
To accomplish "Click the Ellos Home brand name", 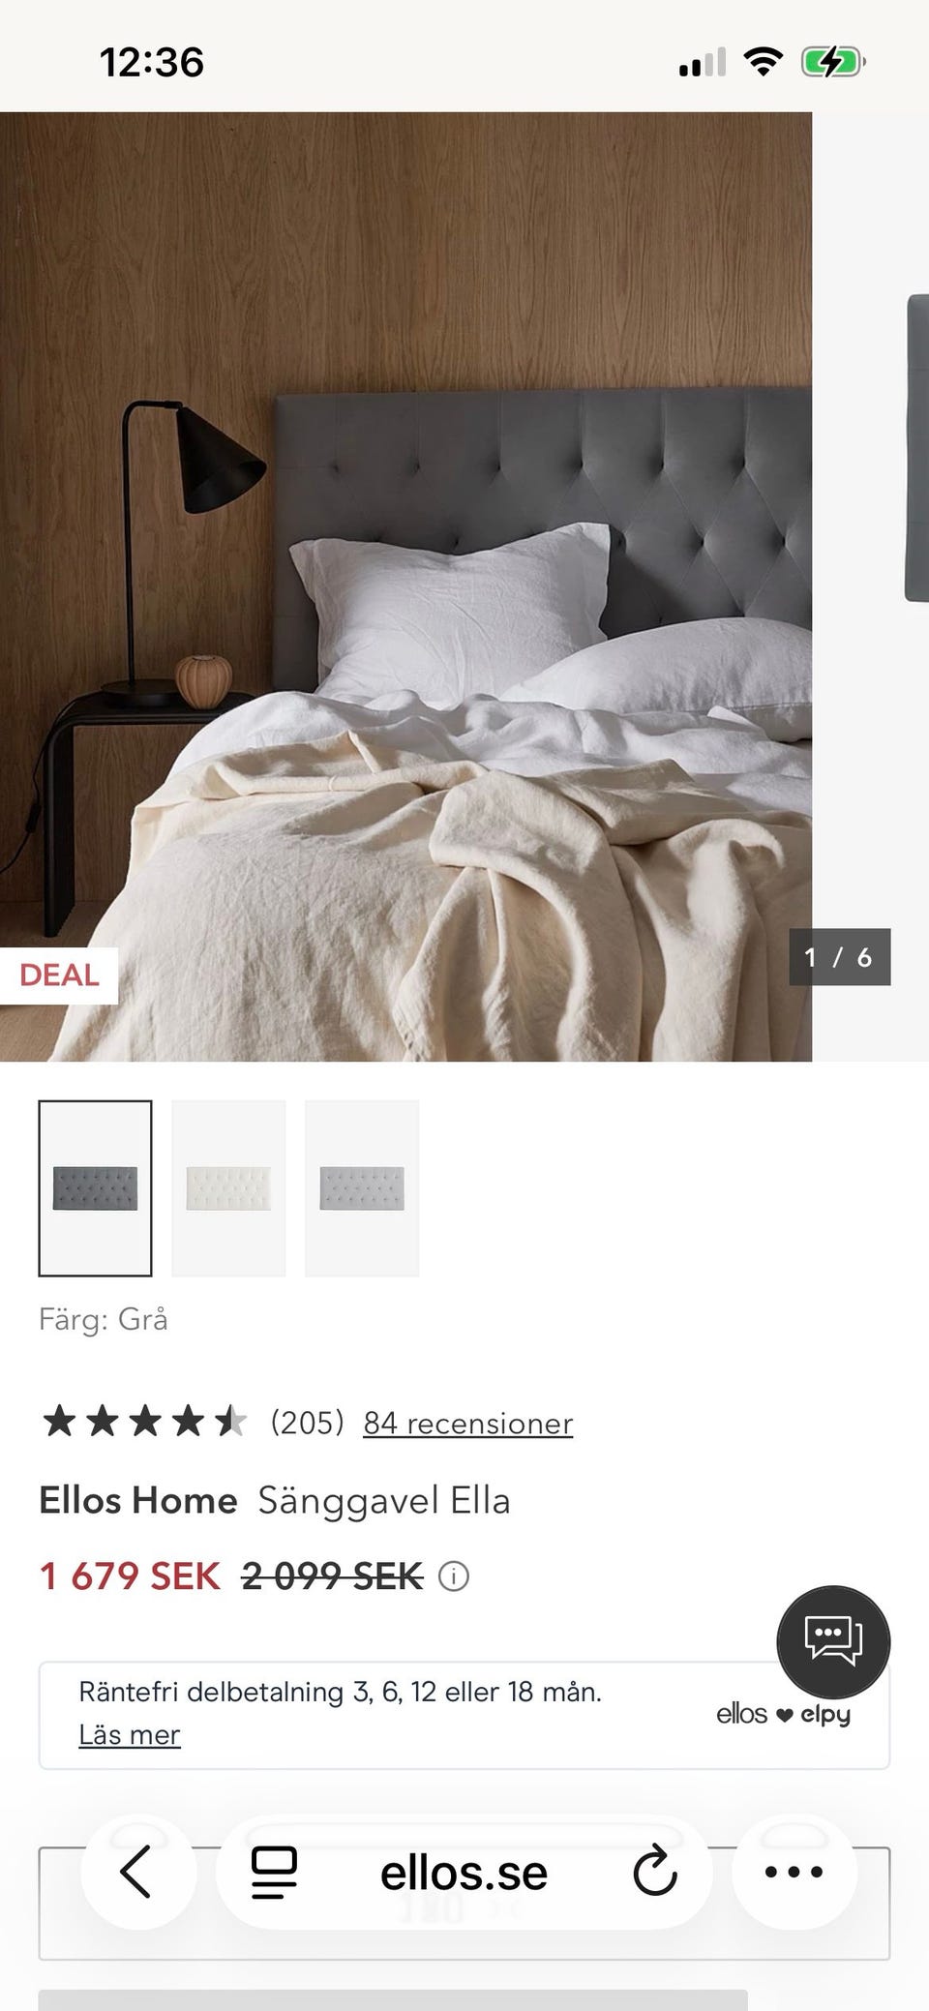I will 138,1500.
